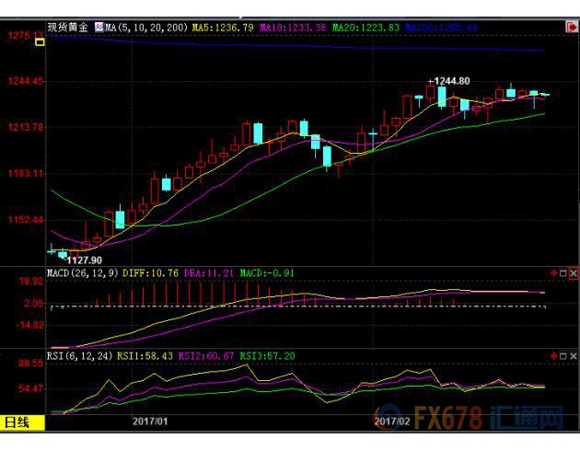Click the red exit arrow icon at top-right

click(572, 27)
